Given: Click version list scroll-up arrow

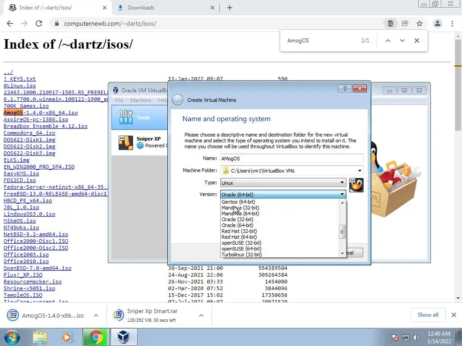Looking at the screenshot, I should point(342,203).
